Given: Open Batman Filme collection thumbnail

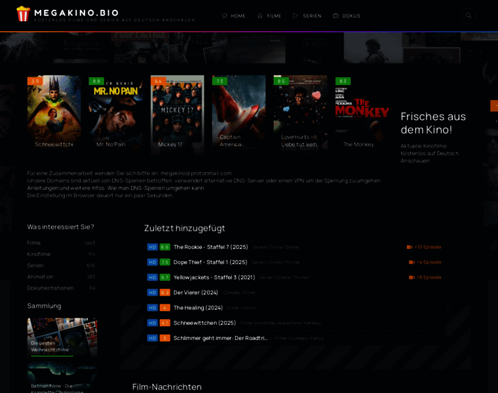Looking at the screenshot, I should click(62, 379).
